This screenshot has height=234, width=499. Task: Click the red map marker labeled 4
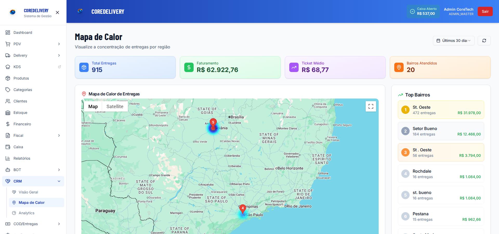[x=242, y=209]
